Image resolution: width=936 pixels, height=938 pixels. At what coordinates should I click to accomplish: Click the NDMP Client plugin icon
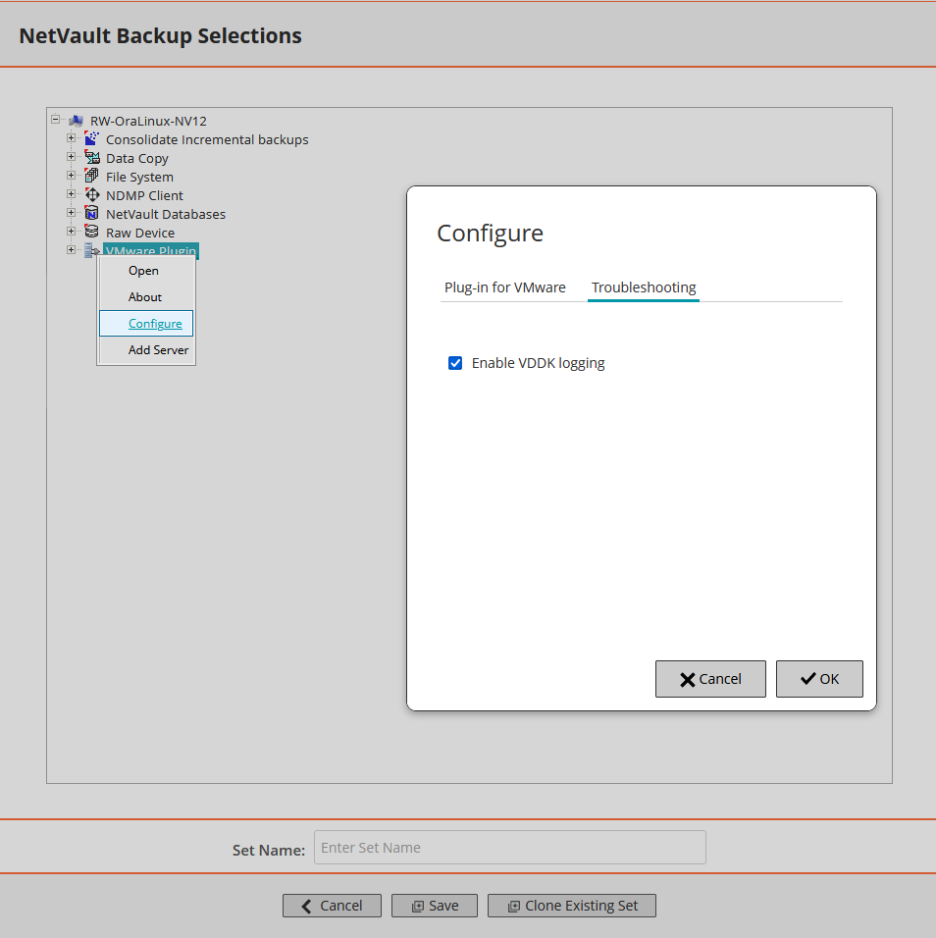pyautogui.click(x=91, y=194)
